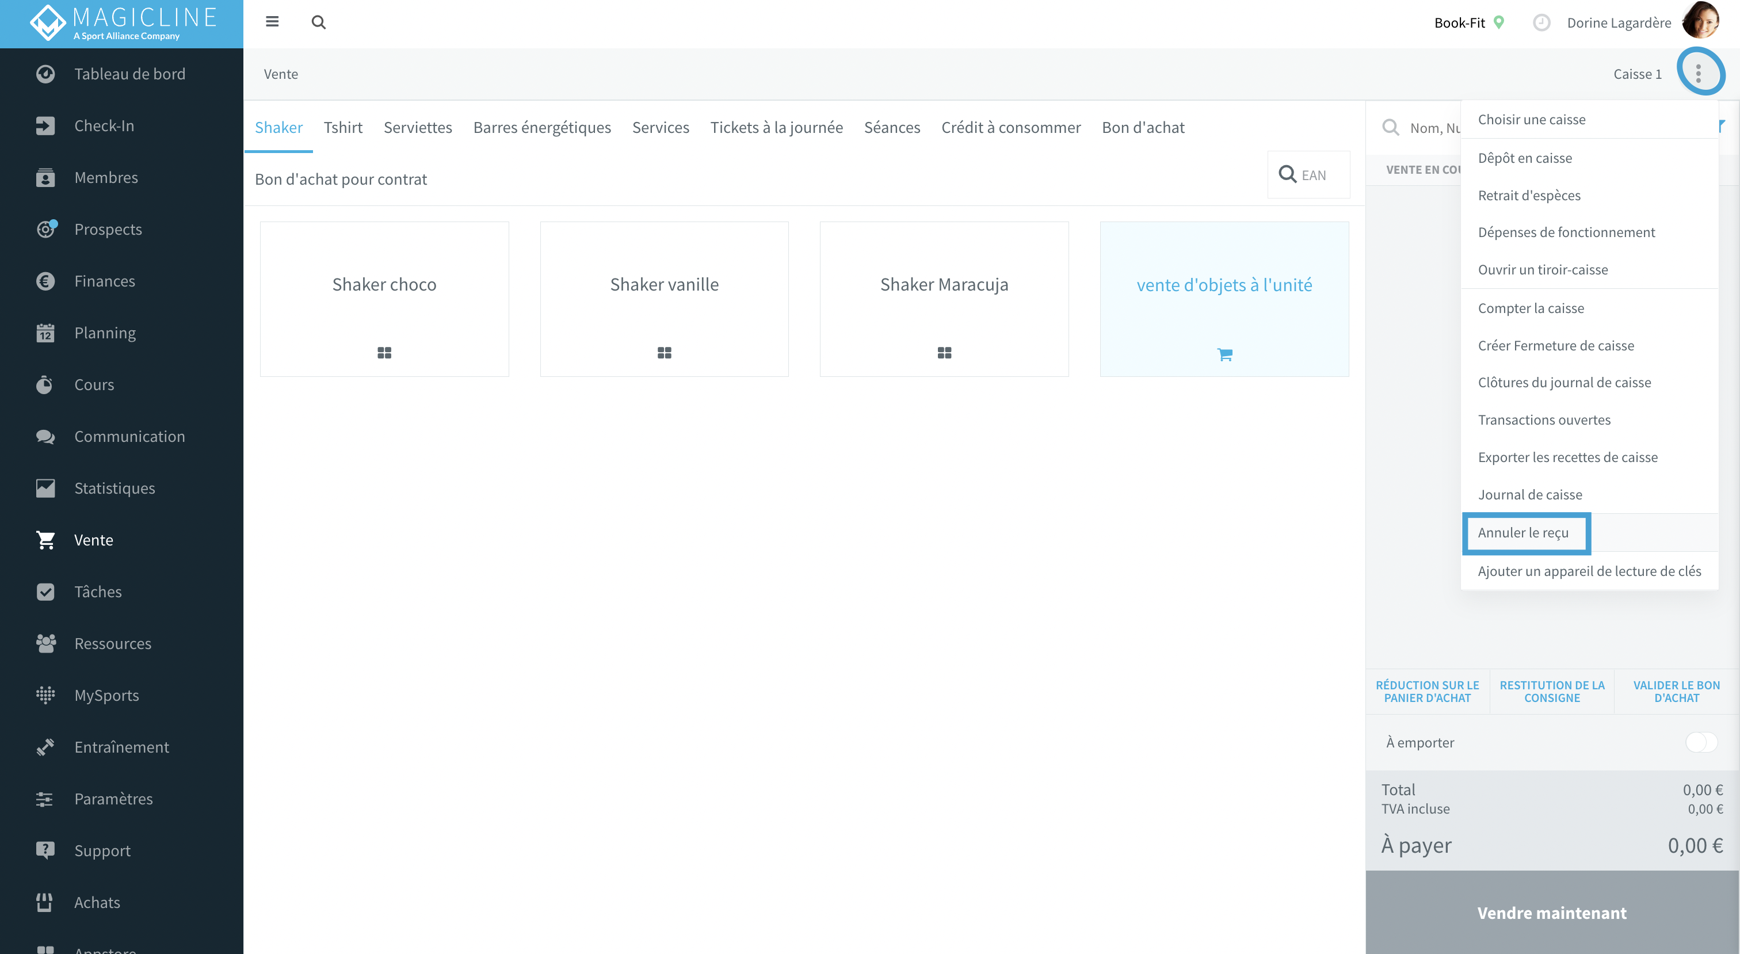Image resolution: width=1740 pixels, height=954 pixels.
Task: Open Clôtures du journal de caisse
Action: [1589, 383]
